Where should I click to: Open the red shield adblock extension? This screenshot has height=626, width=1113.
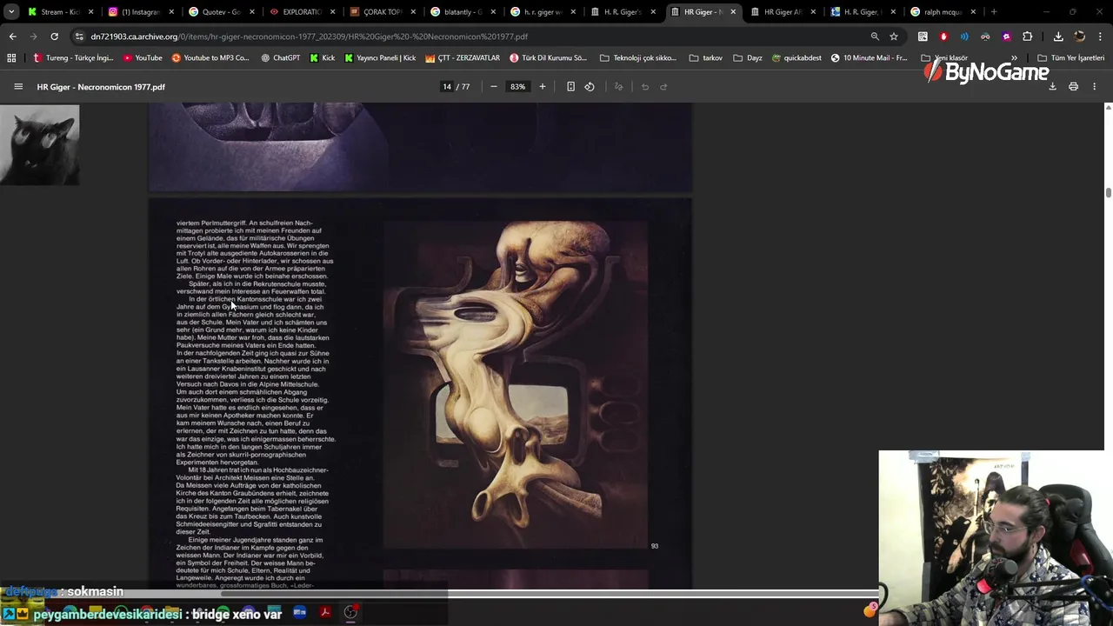(x=943, y=37)
